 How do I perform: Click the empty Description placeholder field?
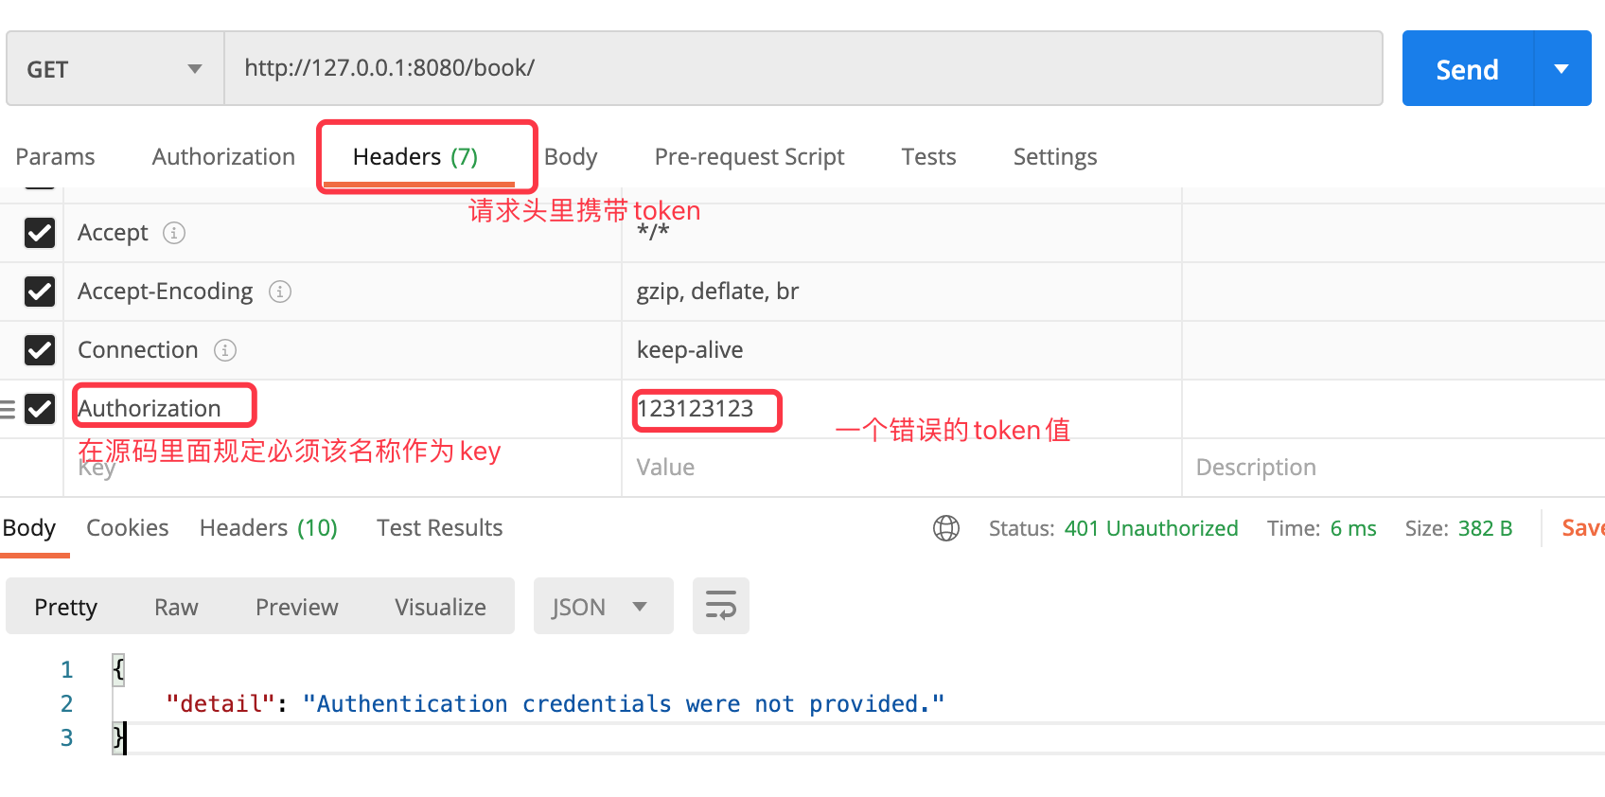tap(1393, 468)
